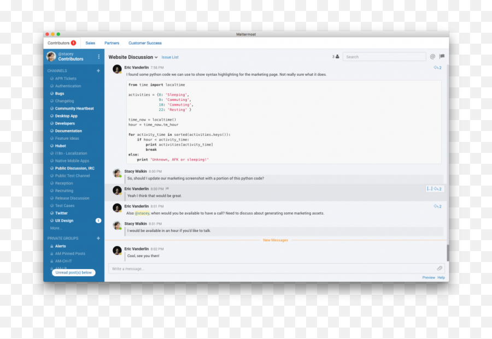
Task: Click the Preview link below message box
Action: 429,278
